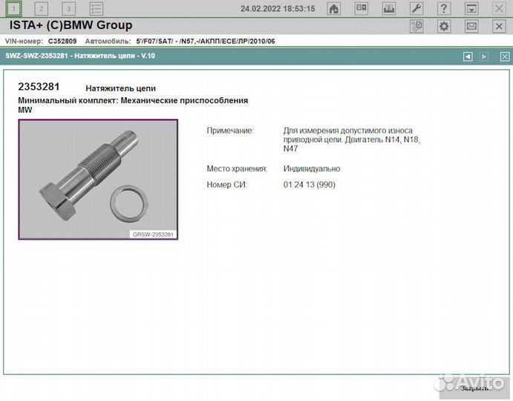
Task: Go to next document with the right arrow
Action: 483,56
